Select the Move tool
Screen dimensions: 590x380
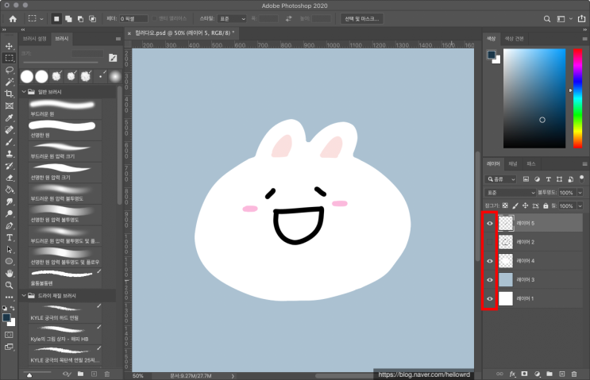click(9, 46)
